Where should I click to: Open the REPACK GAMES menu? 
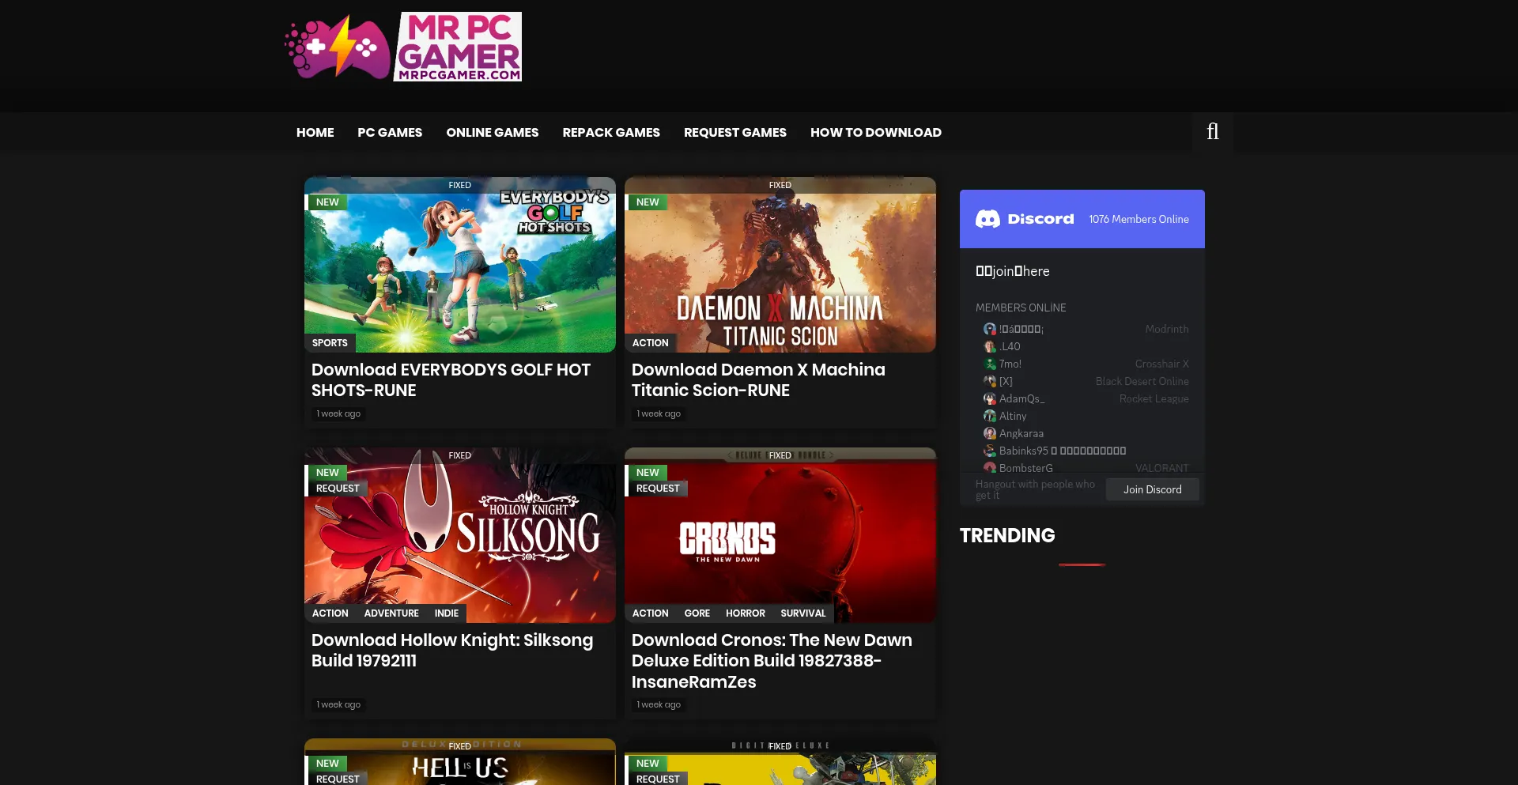point(611,132)
